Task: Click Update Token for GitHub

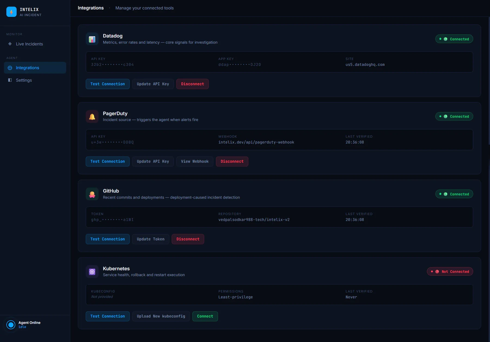Action: coord(151,239)
